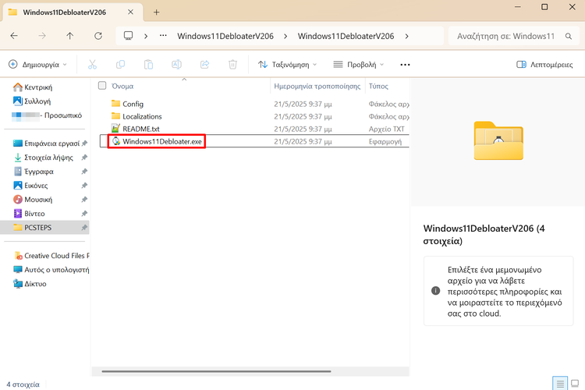Click the magnifier search icon

(x=568, y=36)
